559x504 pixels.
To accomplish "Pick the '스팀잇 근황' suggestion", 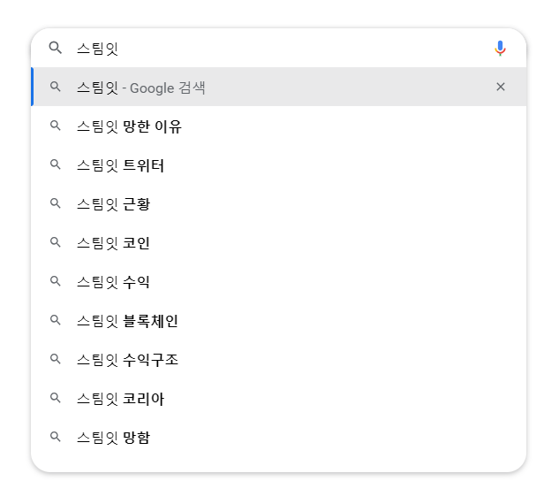I will click(x=113, y=204).
